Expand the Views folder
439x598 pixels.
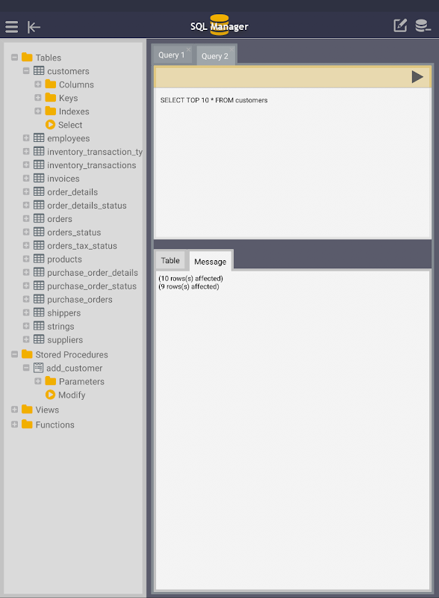(14, 409)
